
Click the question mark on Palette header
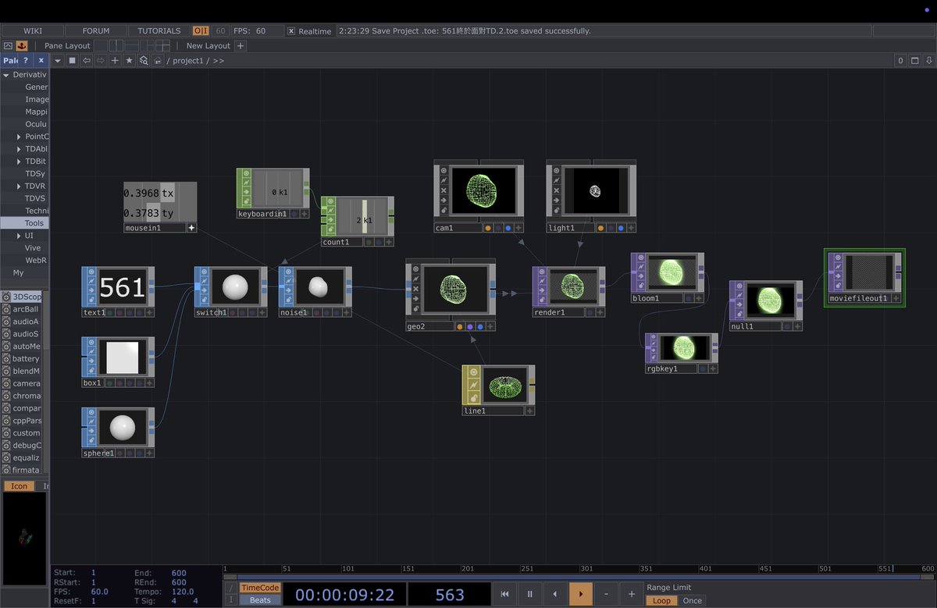tap(25, 60)
